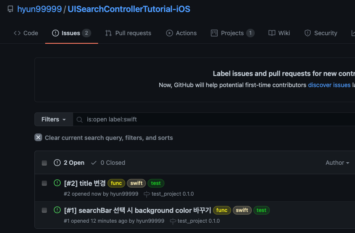Click the swift label on issue #2
The height and width of the screenshot is (233, 355).
(x=136, y=183)
